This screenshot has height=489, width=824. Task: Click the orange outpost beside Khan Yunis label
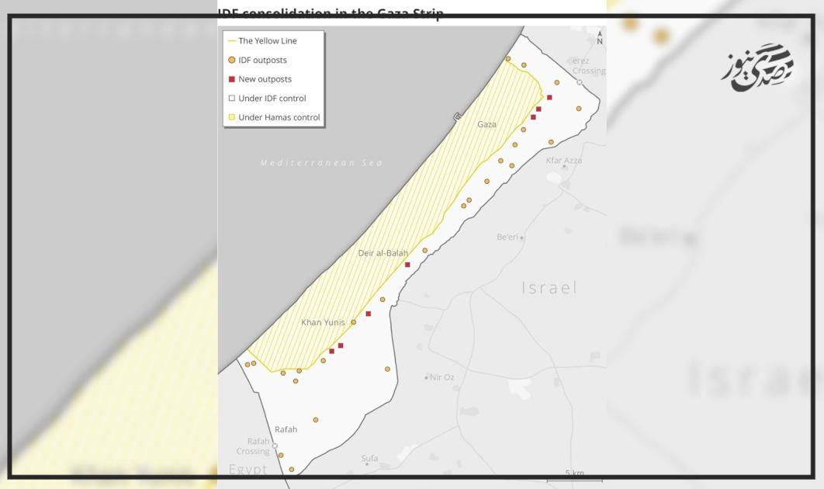pyautogui.click(x=353, y=322)
